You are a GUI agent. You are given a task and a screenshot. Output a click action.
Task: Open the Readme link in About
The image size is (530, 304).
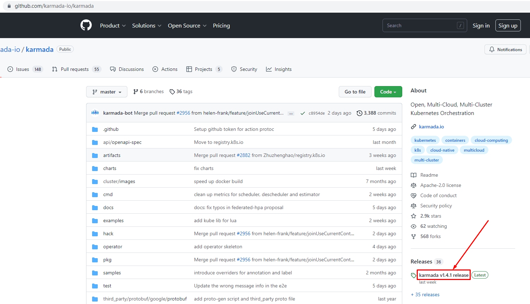(x=429, y=175)
